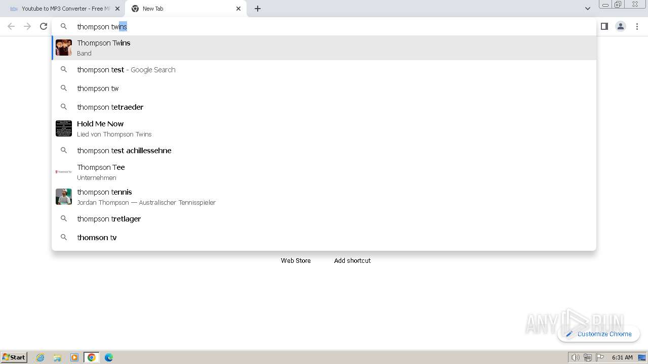
Task: Open the media player taskbar icon
Action: 74,357
